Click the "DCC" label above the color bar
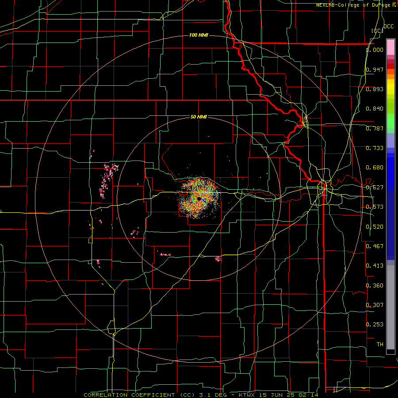The height and width of the screenshot is (398, 398). click(x=388, y=27)
